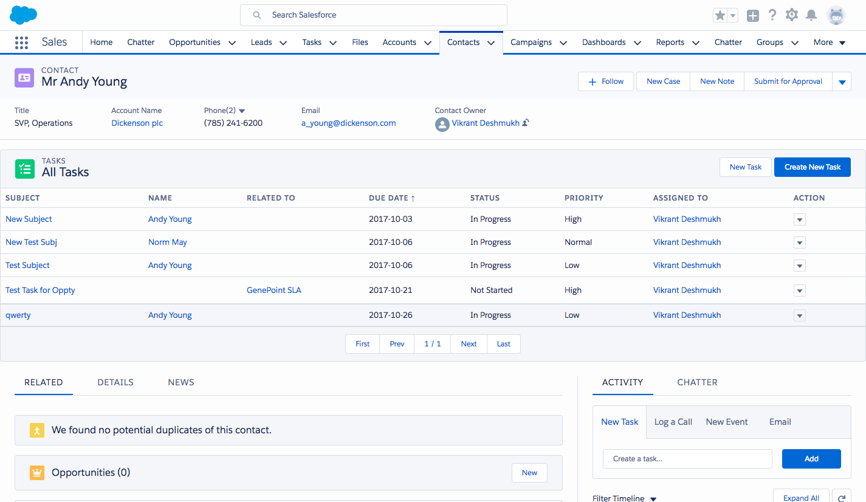Click the Create a task input field
Screen dimensions: 866x502
tap(687, 459)
